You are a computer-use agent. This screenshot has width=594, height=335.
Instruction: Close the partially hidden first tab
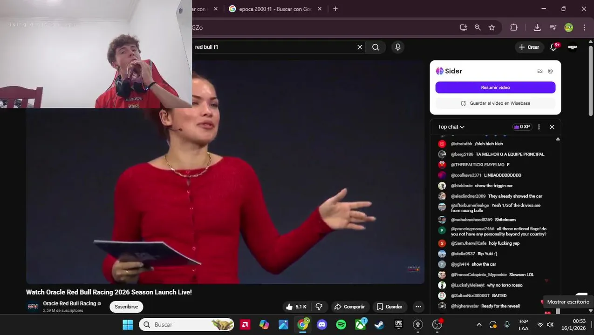coord(216,9)
